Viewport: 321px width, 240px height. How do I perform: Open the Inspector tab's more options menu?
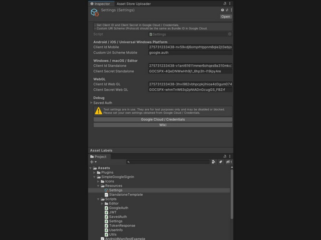pos(230,4)
